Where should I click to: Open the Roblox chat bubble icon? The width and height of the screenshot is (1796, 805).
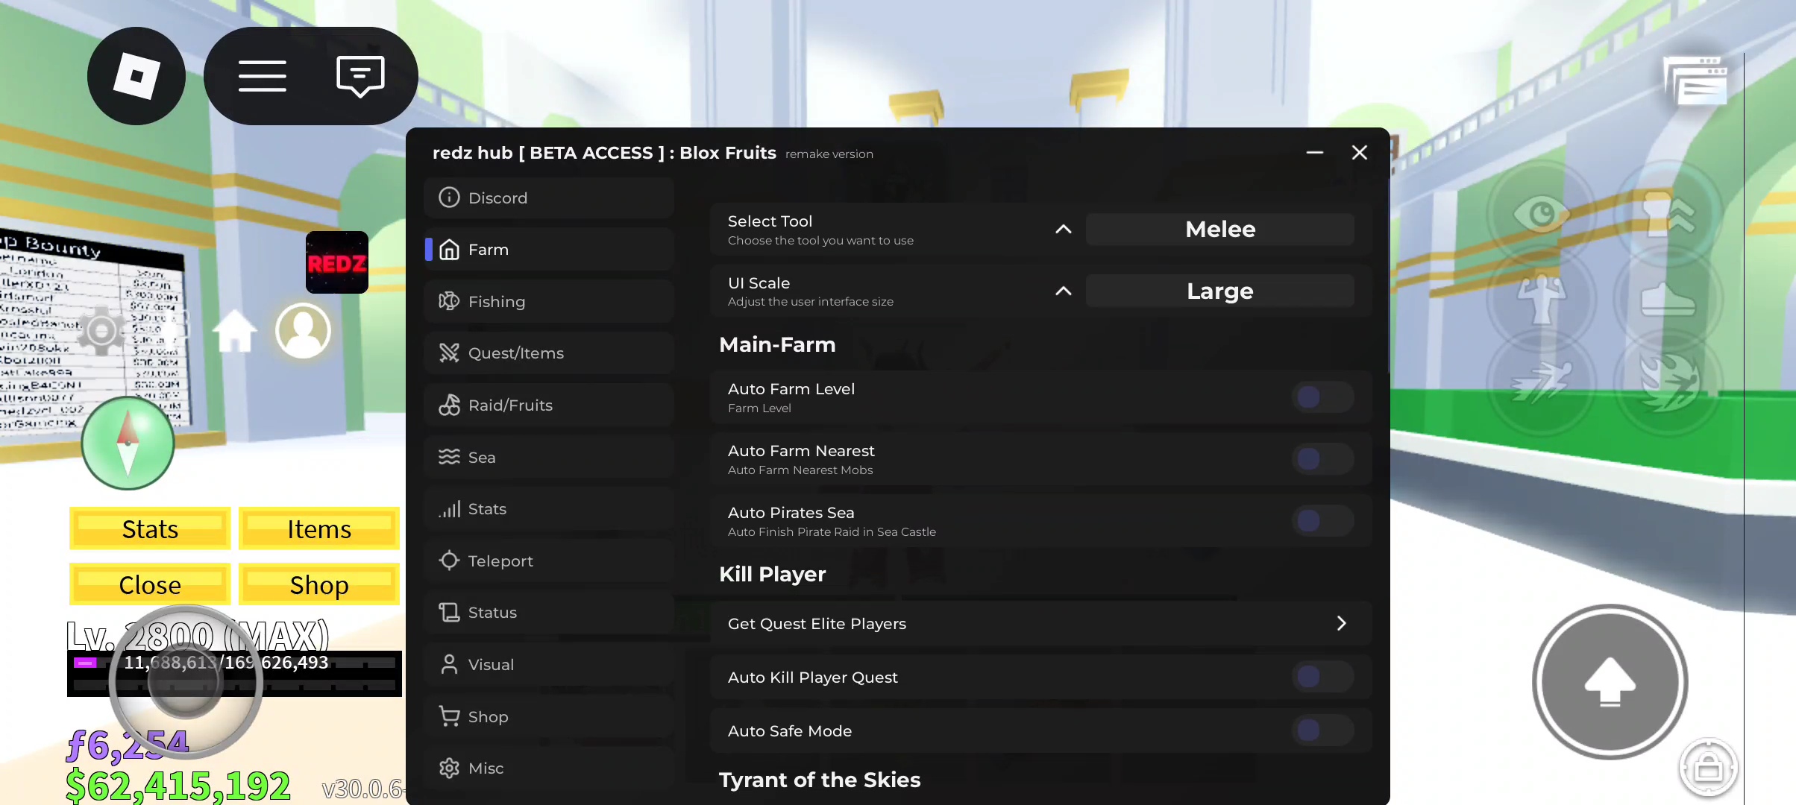(360, 76)
